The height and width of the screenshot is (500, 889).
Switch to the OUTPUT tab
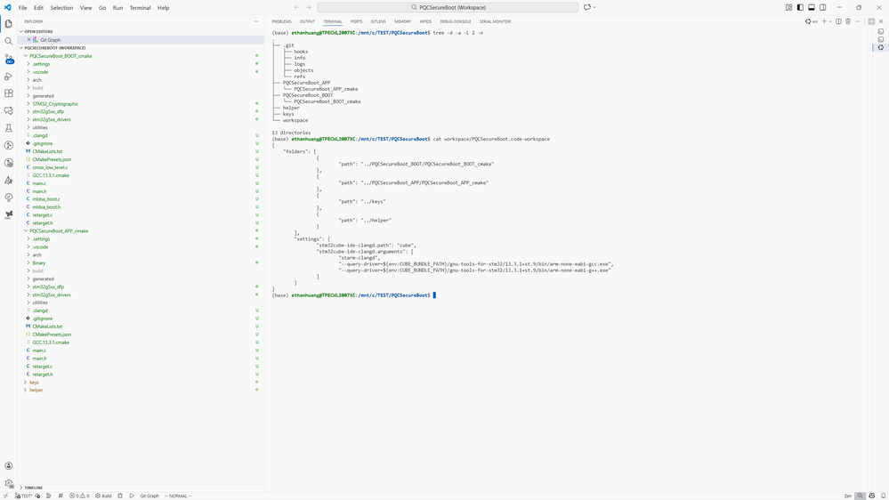point(307,21)
